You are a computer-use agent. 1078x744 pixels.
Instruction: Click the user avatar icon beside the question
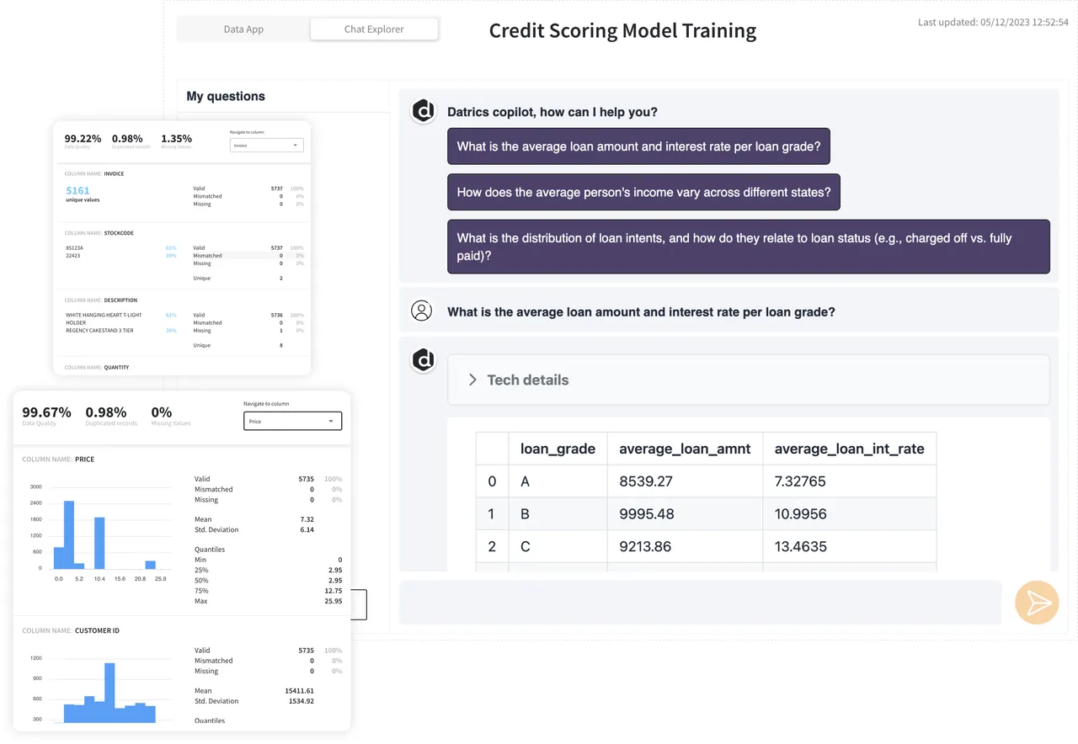422,311
